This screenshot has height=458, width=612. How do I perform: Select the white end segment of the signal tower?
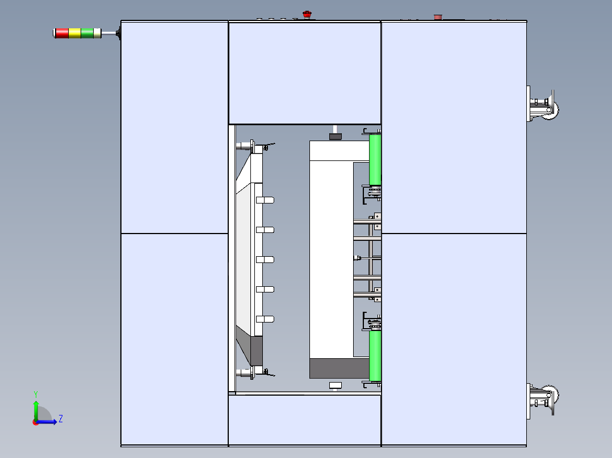point(97,33)
